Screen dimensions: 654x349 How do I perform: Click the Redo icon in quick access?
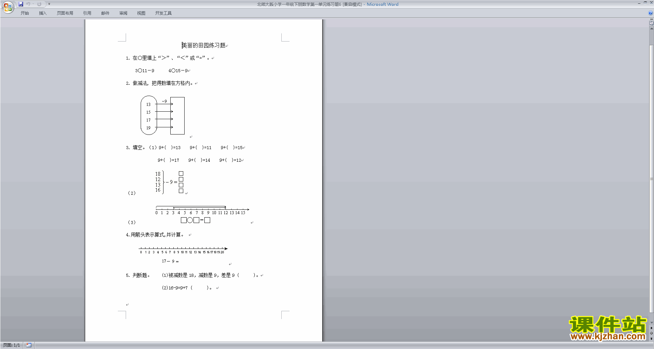coord(39,4)
